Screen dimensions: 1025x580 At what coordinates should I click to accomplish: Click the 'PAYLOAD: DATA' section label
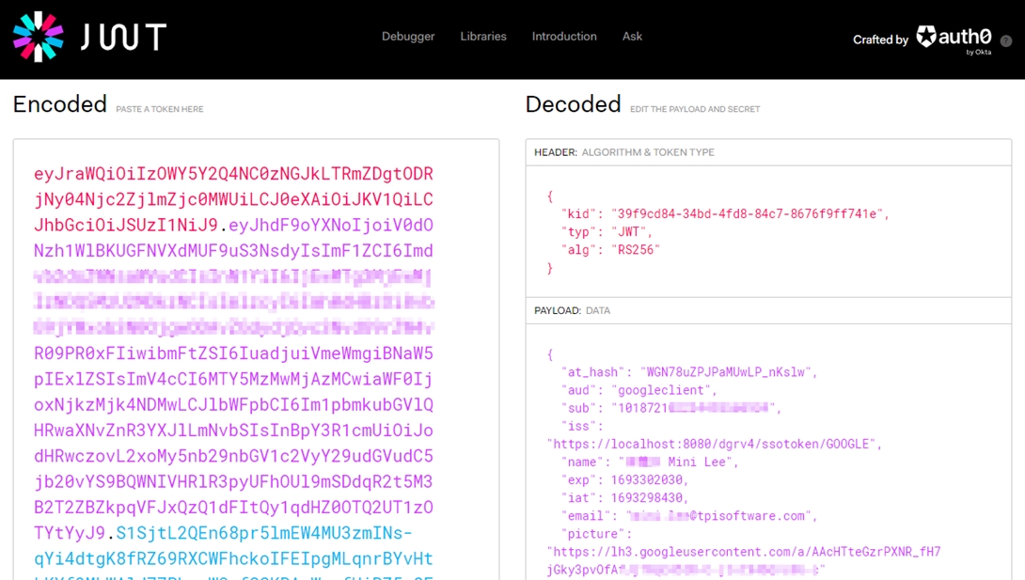click(572, 310)
